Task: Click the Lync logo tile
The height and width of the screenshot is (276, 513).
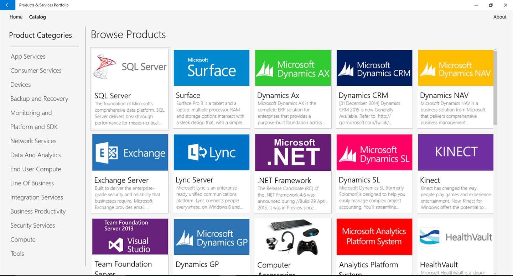Action: pyautogui.click(x=212, y=153)
